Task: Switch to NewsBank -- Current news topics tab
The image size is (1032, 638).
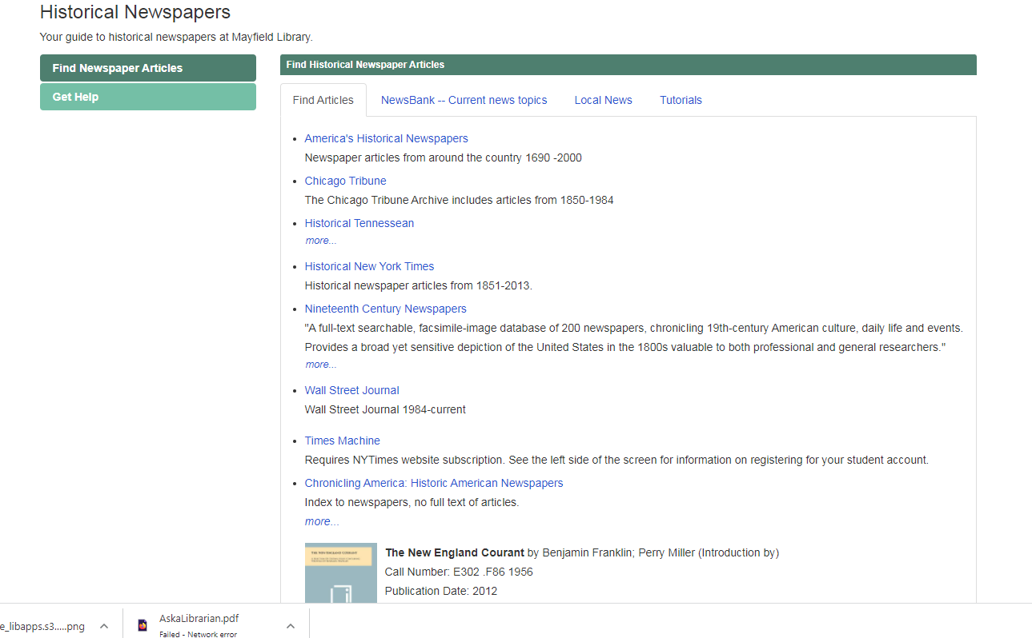Action: (x=464, y=100)
